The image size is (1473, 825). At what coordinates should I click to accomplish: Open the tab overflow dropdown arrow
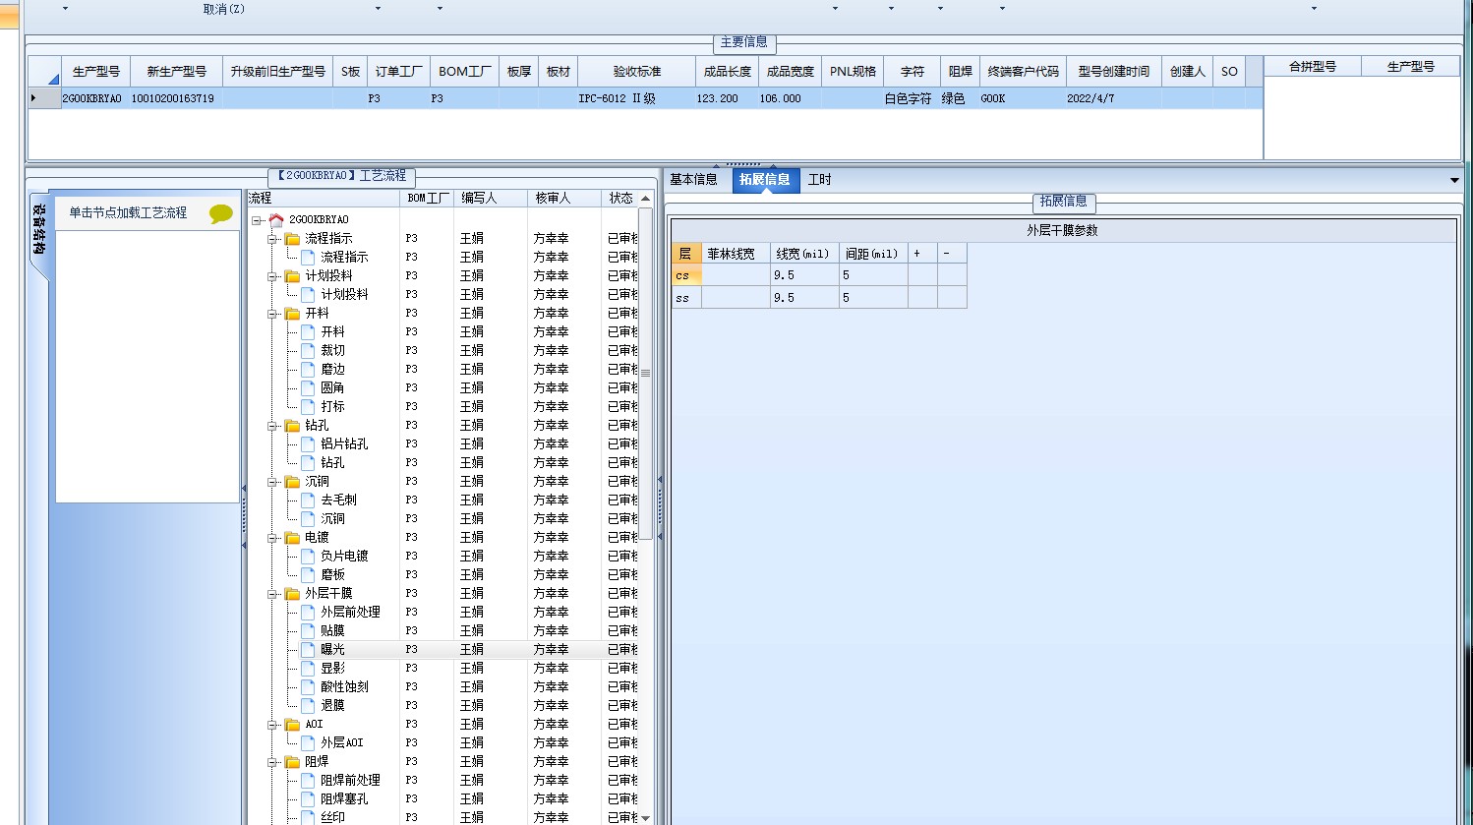coord(1454,180)
